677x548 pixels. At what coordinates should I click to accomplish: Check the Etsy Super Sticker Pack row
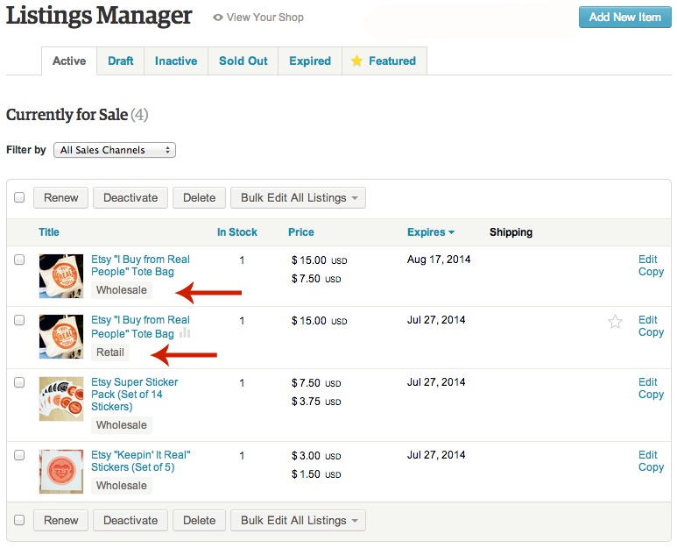[19, 382]
